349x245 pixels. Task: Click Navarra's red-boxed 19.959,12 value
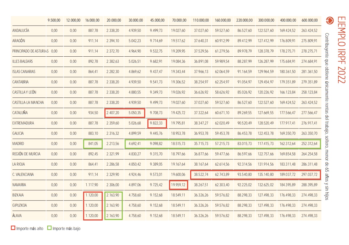(179, 185)
